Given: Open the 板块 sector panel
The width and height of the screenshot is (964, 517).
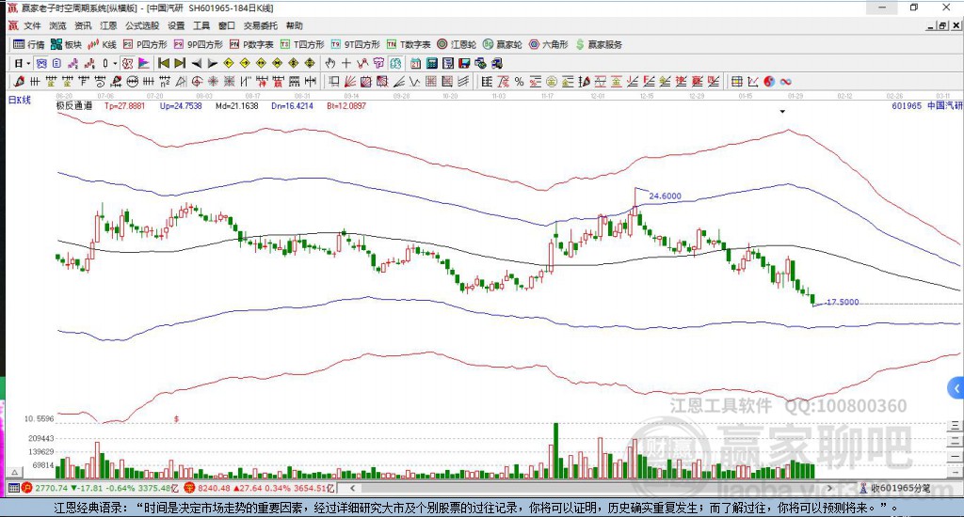Looking at the screenshot, I should point(66,44).
